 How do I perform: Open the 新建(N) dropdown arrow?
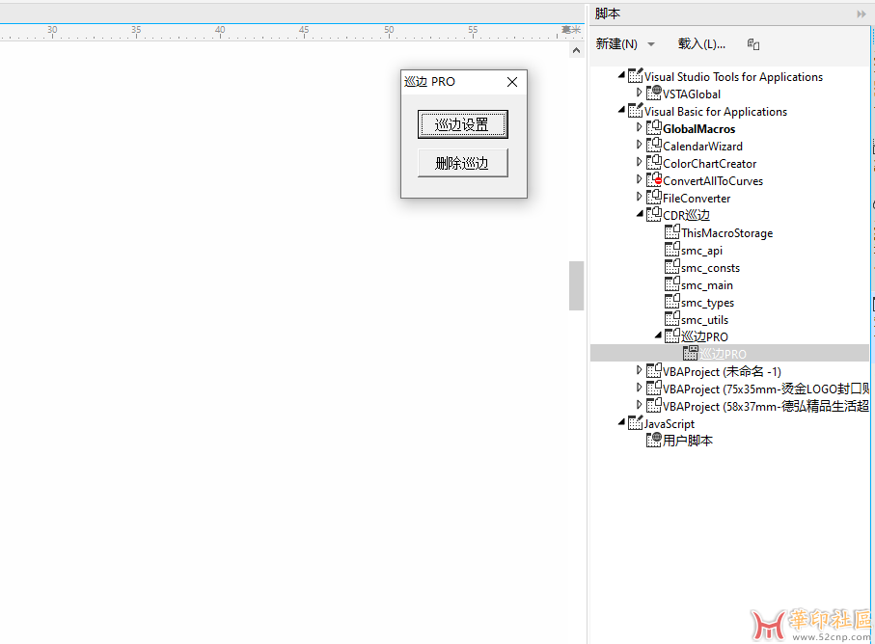coord(651,44)
